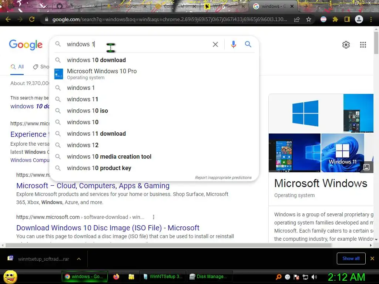Open Google Settings gear icon
379x284 pixels.
coord(346,45)
